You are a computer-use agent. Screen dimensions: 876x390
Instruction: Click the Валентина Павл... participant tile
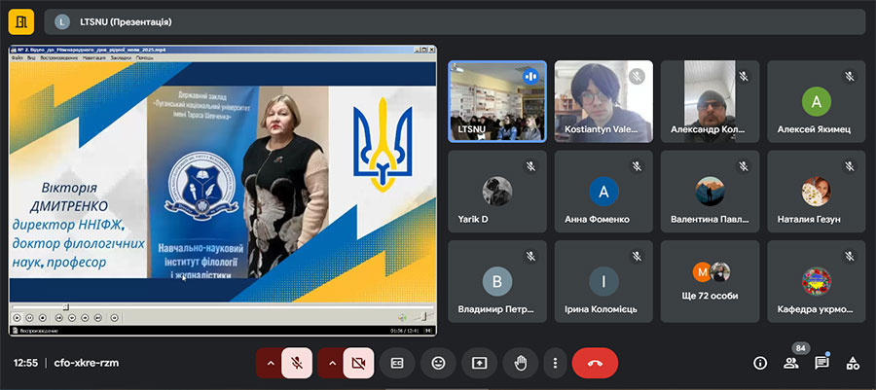pyautogui.click(x=711, y=192)
